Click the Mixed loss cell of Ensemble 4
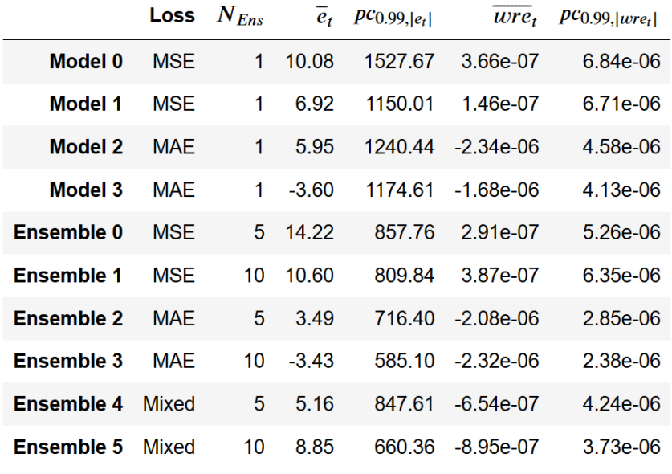Viewport: 672px width, 474px height. [x=169, y=403]
